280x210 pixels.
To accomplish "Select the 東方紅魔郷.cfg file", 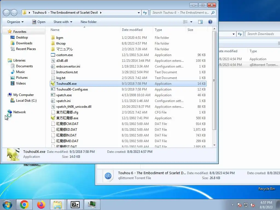I will [x=128, y=112].
